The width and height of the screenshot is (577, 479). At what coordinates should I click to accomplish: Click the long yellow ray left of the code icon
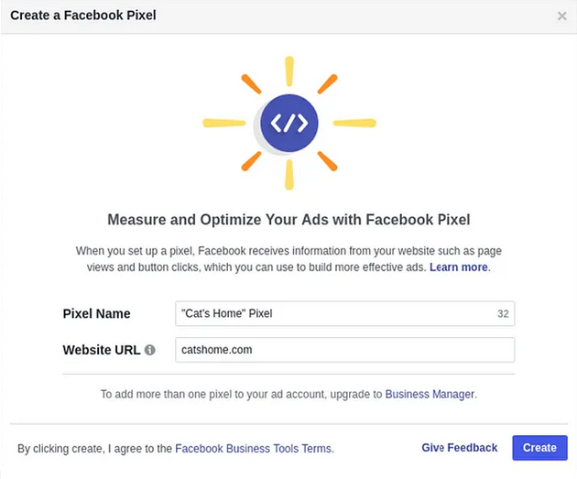[224, 123]
